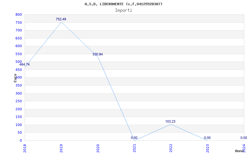Click the 2024 x-axis year label
Screen dimensions: 247x154
244,148
